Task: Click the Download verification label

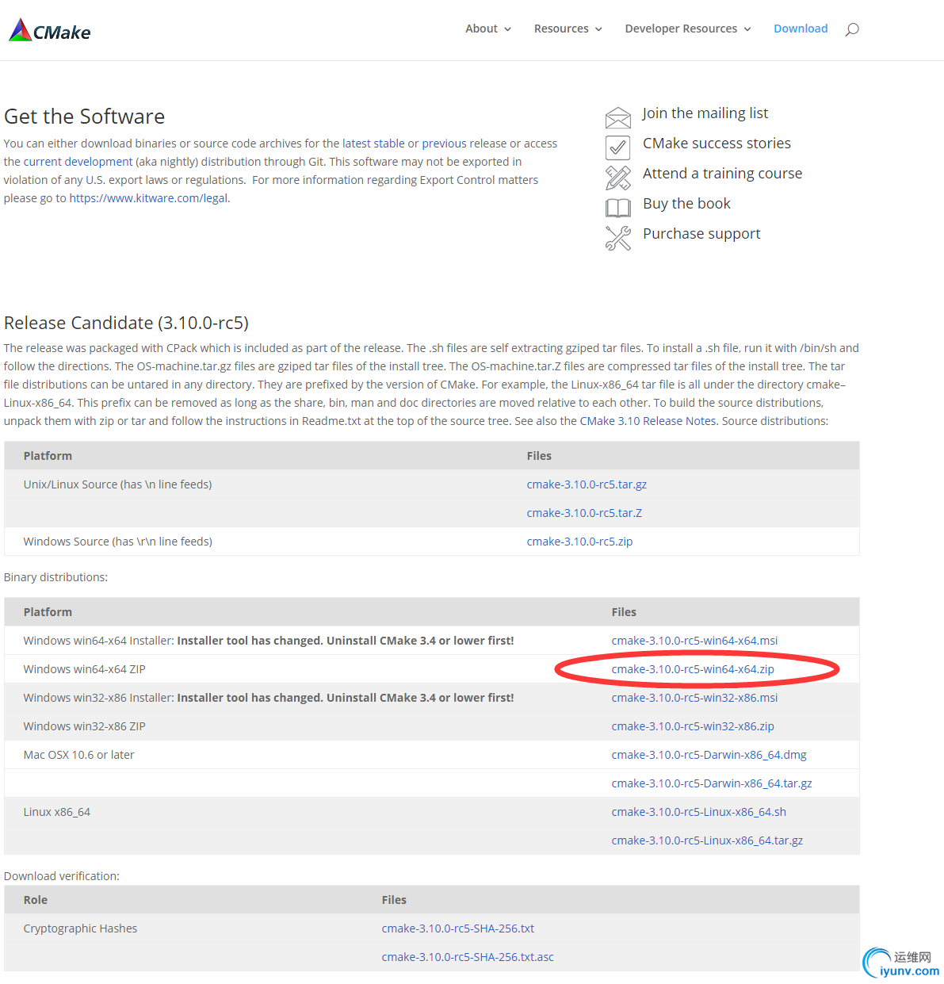Action: tap(62, 876)
